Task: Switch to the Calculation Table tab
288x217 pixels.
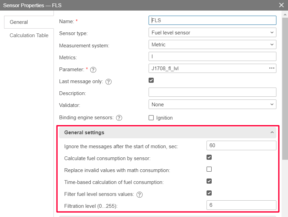Action: click(x=29, y=35)
